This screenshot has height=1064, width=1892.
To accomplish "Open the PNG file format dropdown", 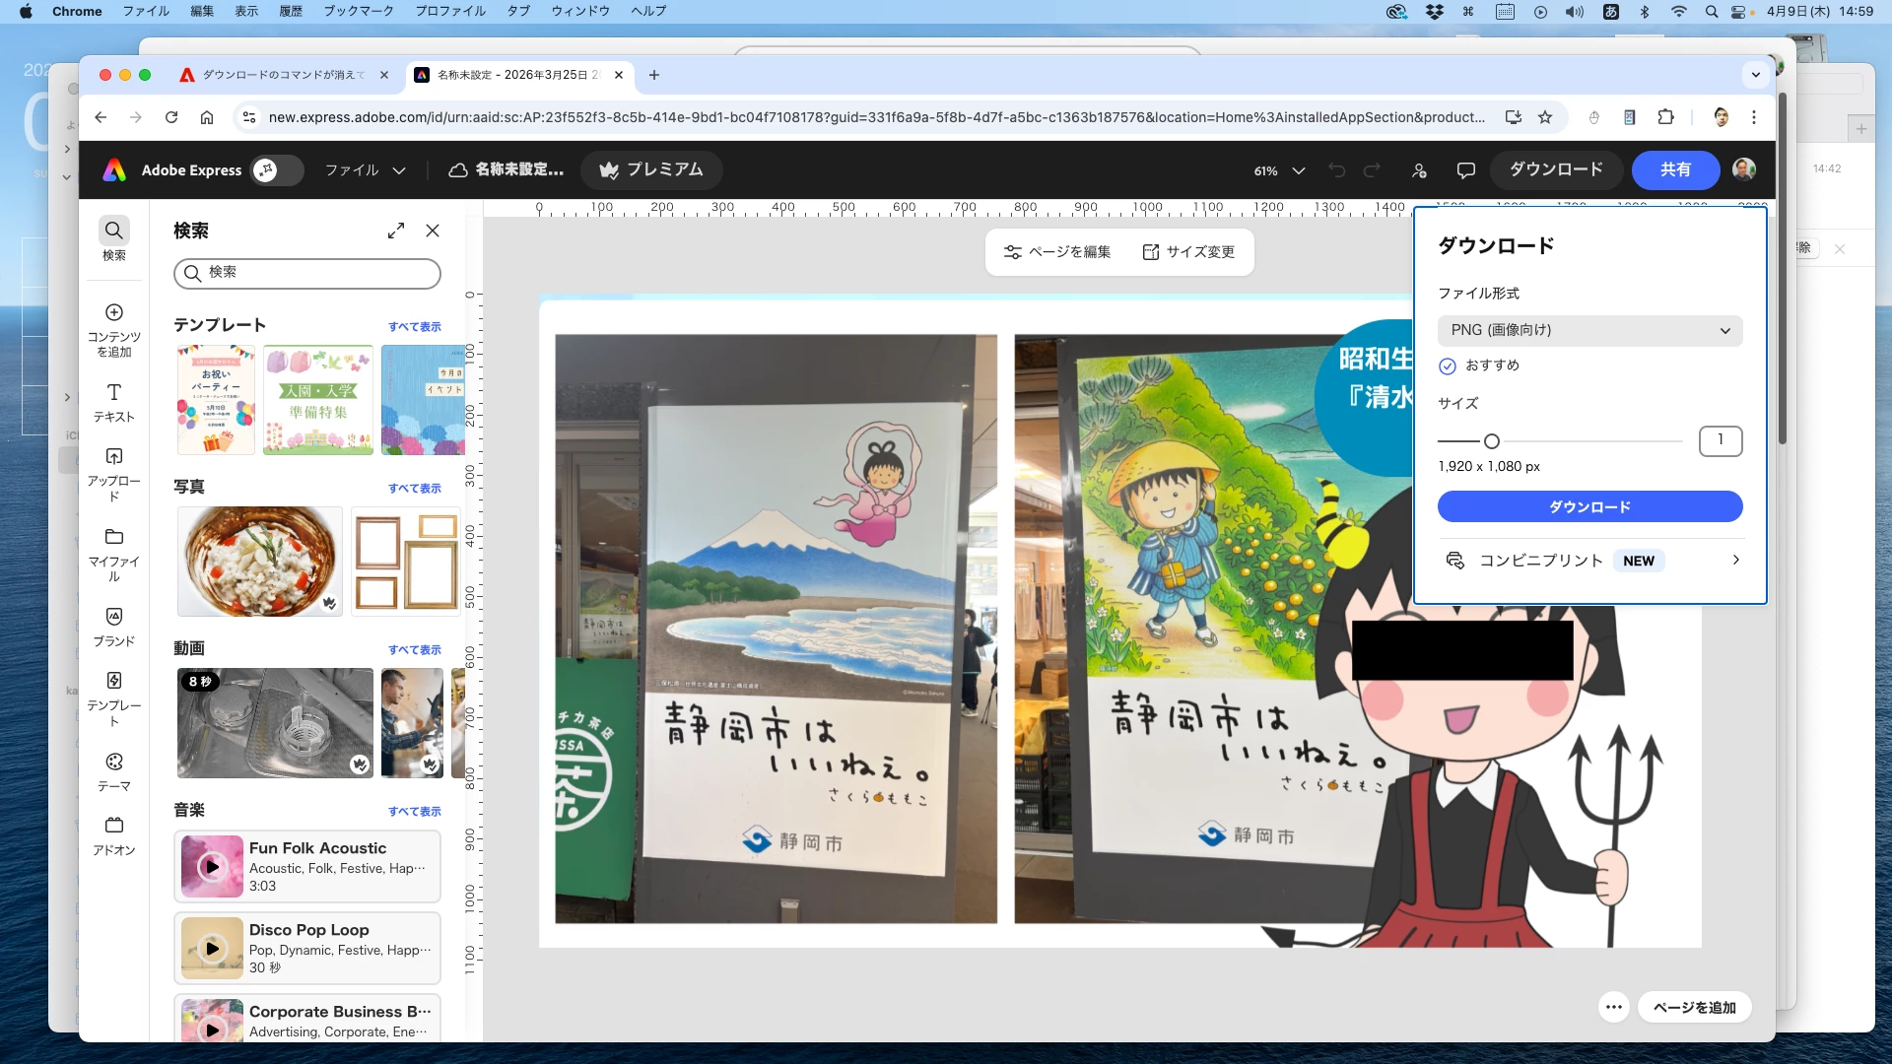I will coord(1589,330).
